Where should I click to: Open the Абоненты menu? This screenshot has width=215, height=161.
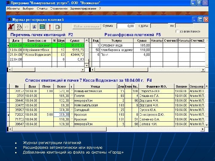point(13,9)
